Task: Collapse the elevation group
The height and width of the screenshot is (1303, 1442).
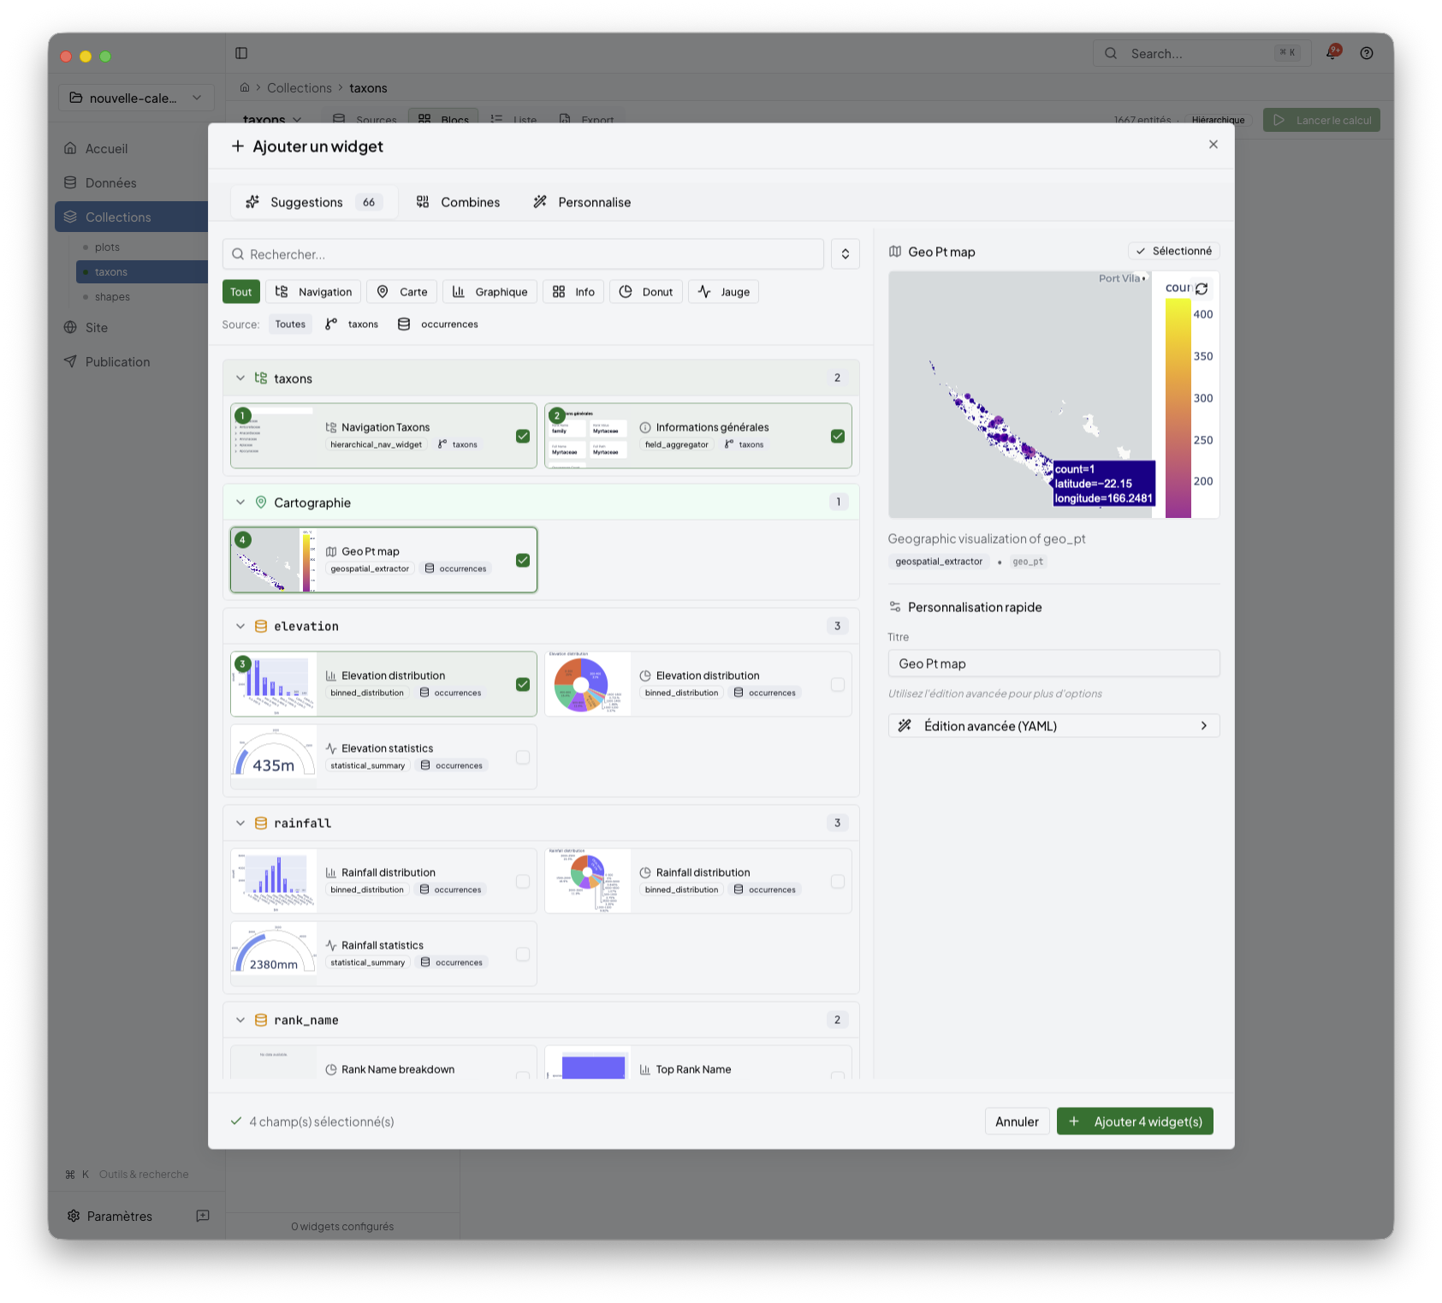Action: [240, 627]
